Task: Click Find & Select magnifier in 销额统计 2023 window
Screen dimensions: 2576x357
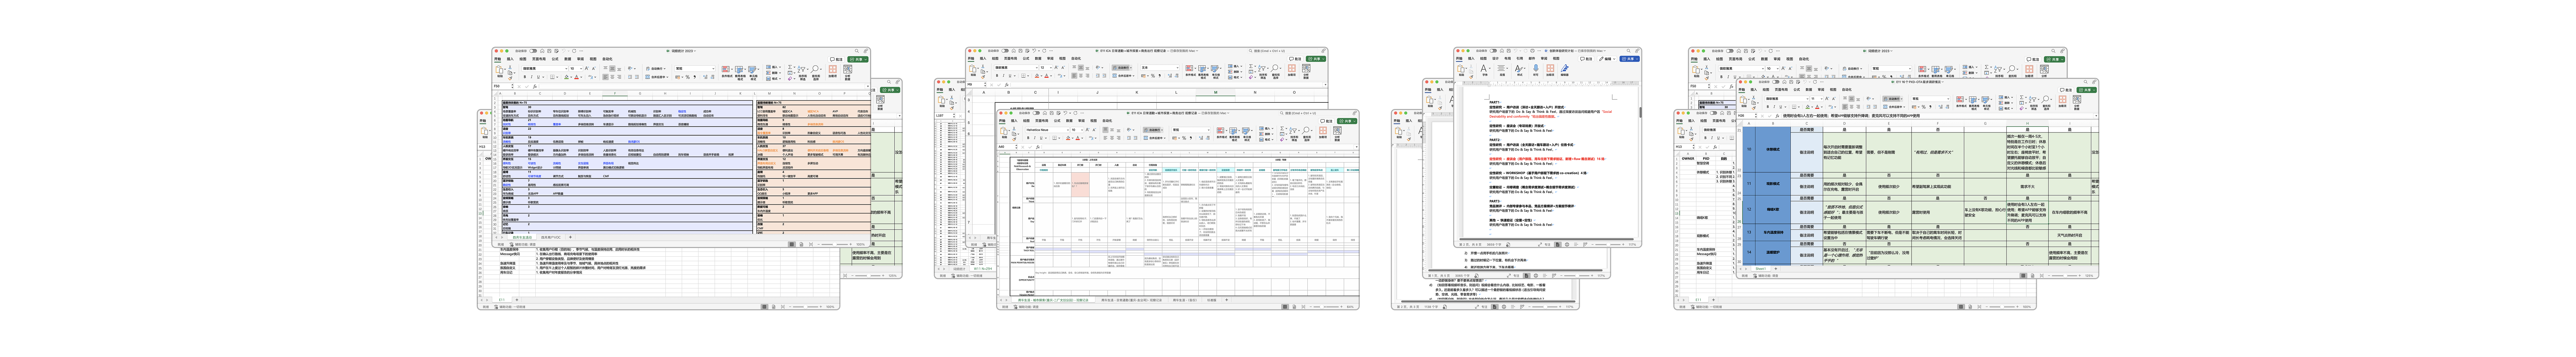Action: coord(815,69)
